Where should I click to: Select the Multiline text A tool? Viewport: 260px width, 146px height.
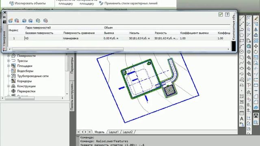[242, 119]
